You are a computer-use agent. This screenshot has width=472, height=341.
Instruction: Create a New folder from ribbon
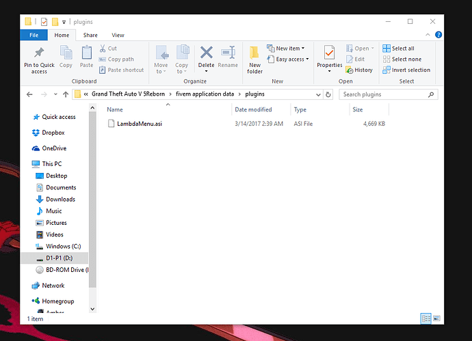click(x=254, y=57)
